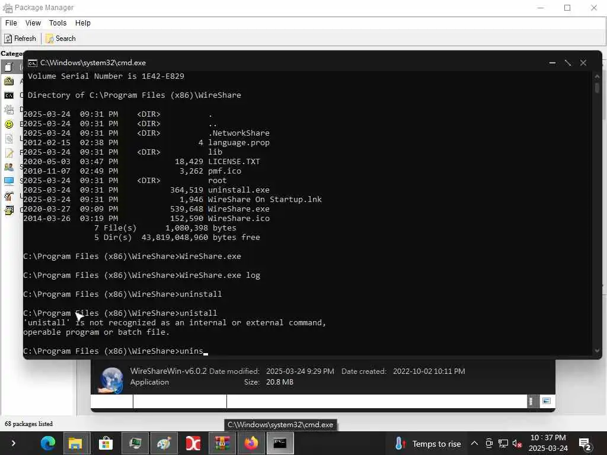Select the yellow smiley face category icon
This screenshot has height=455, width=607.
click(x=9, y=124)
